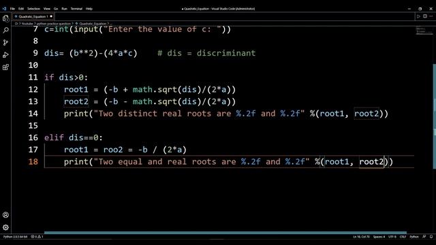Click "(4*a*c)" expression on line 9

pyautogui.click(x=121, y=53)
